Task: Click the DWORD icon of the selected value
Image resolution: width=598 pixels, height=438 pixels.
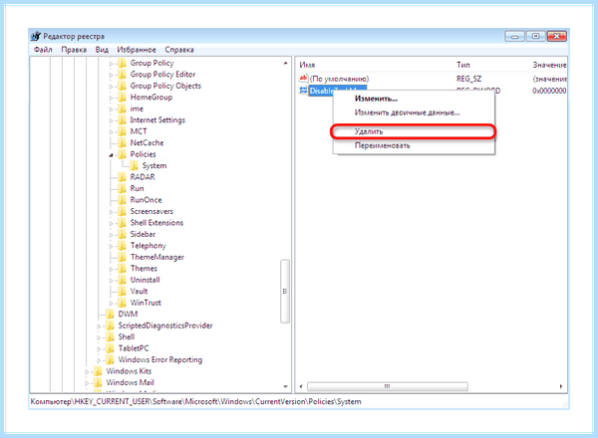Action: pyautogui.click(x=303, y=91)
